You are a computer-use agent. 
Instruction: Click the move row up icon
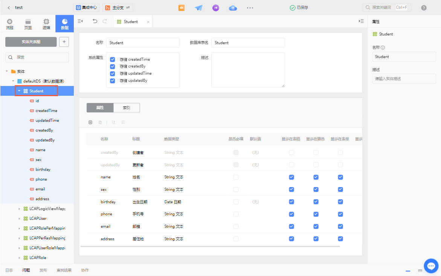113,122
